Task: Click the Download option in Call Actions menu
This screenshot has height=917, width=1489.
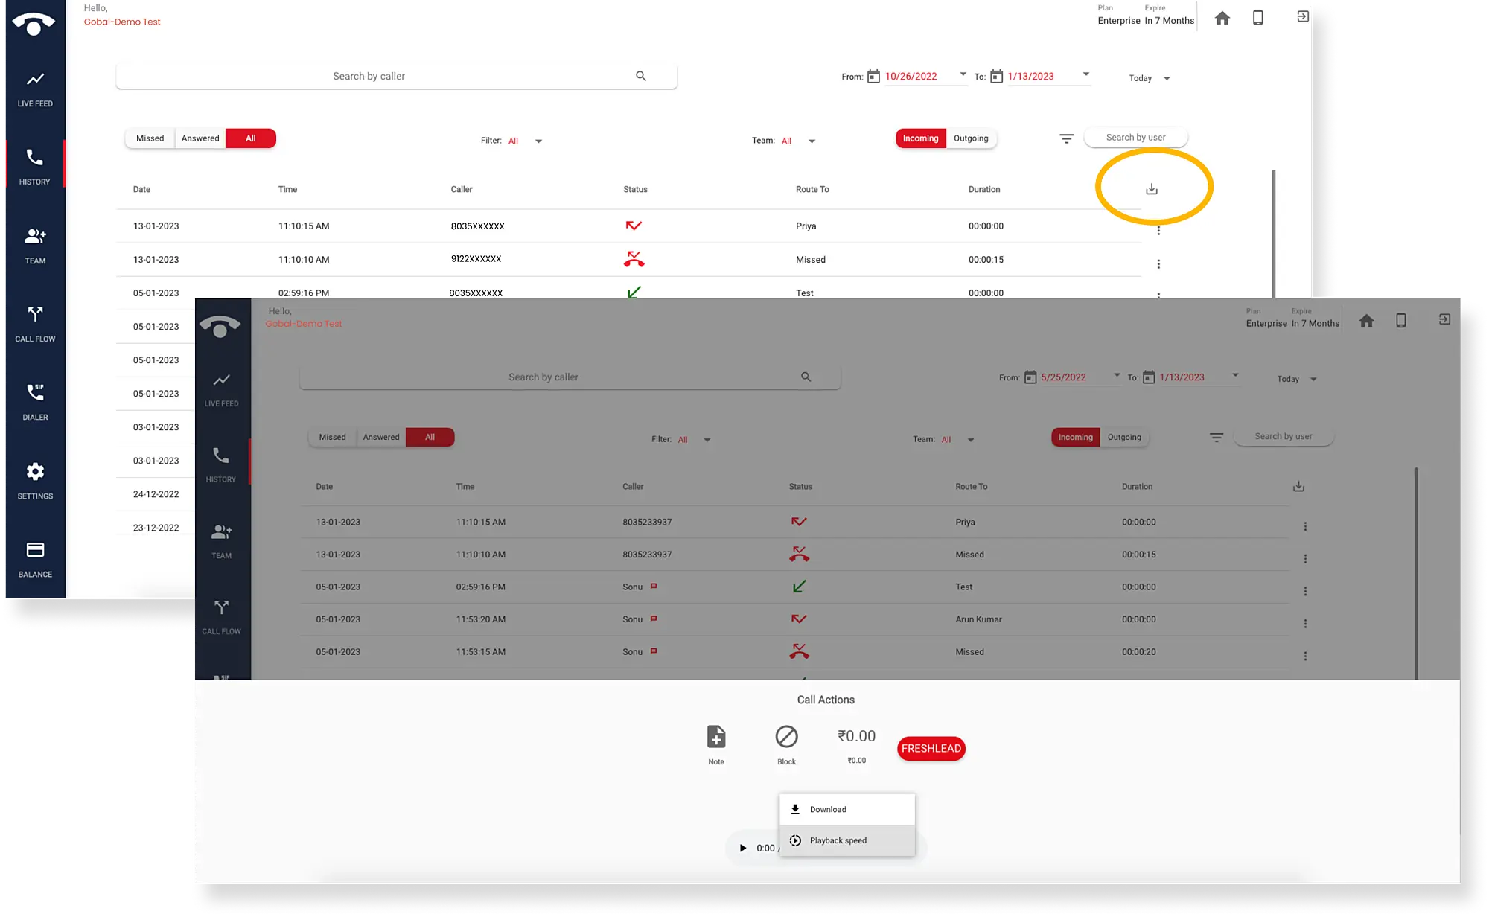Action: tap(829, 808)
